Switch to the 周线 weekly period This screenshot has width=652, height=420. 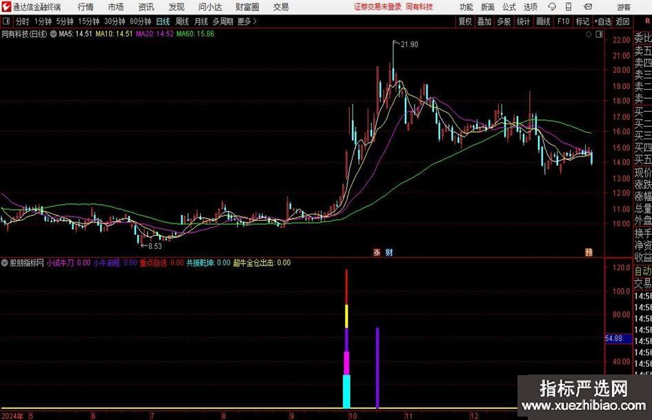point(182,21)
